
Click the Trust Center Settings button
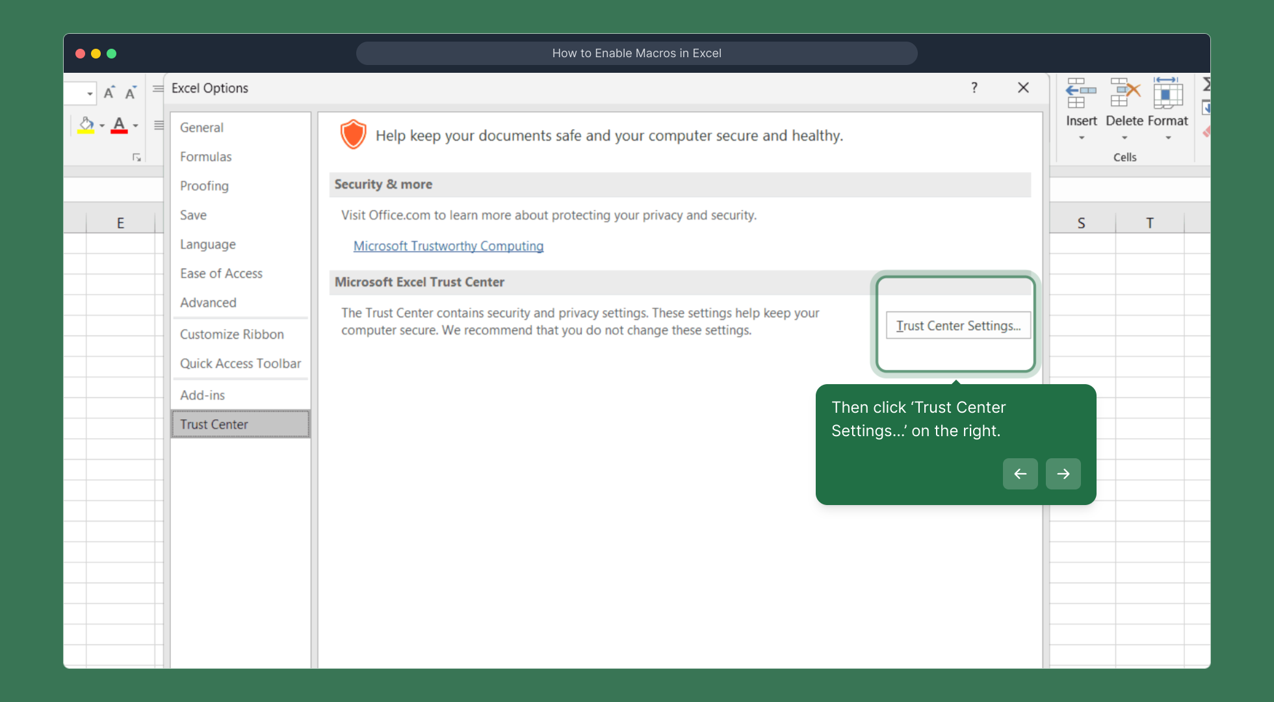tap(958, 326)
